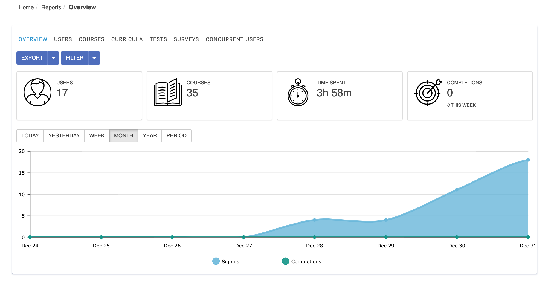Image resolution: width=551 pixels, height=283 pixels.
Task: Click the target Completions icon
Action: click(428, 92)
